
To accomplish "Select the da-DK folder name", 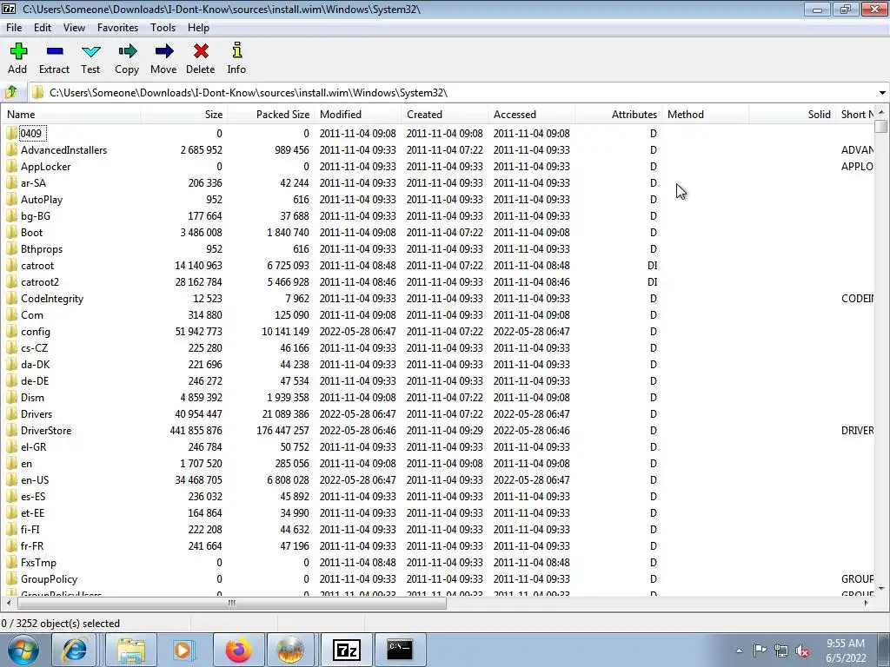I will point(35,364).
